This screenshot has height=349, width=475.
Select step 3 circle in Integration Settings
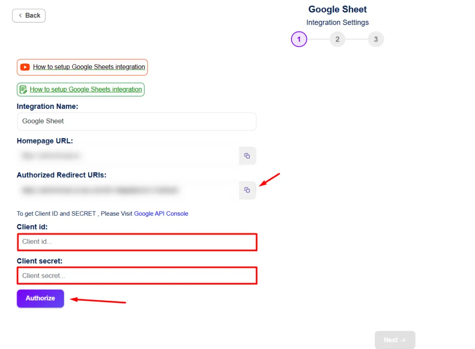[x=376, y=39]
